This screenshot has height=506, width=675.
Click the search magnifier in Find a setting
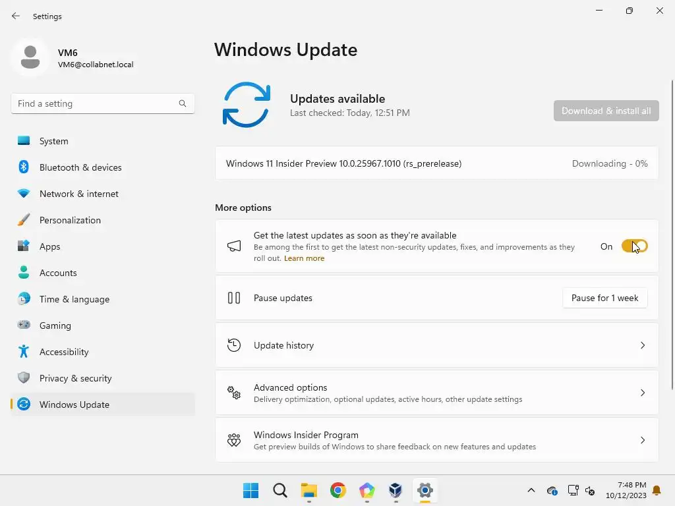click(183, 103)
